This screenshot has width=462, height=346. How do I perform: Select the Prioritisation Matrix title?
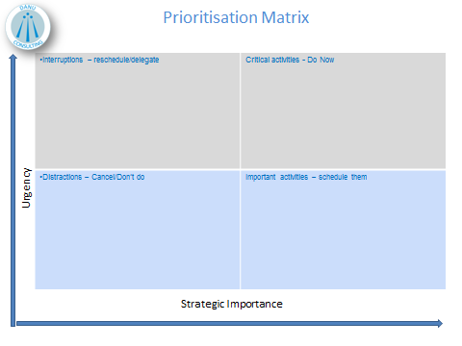pyautogui.click(x=236, y=17)
